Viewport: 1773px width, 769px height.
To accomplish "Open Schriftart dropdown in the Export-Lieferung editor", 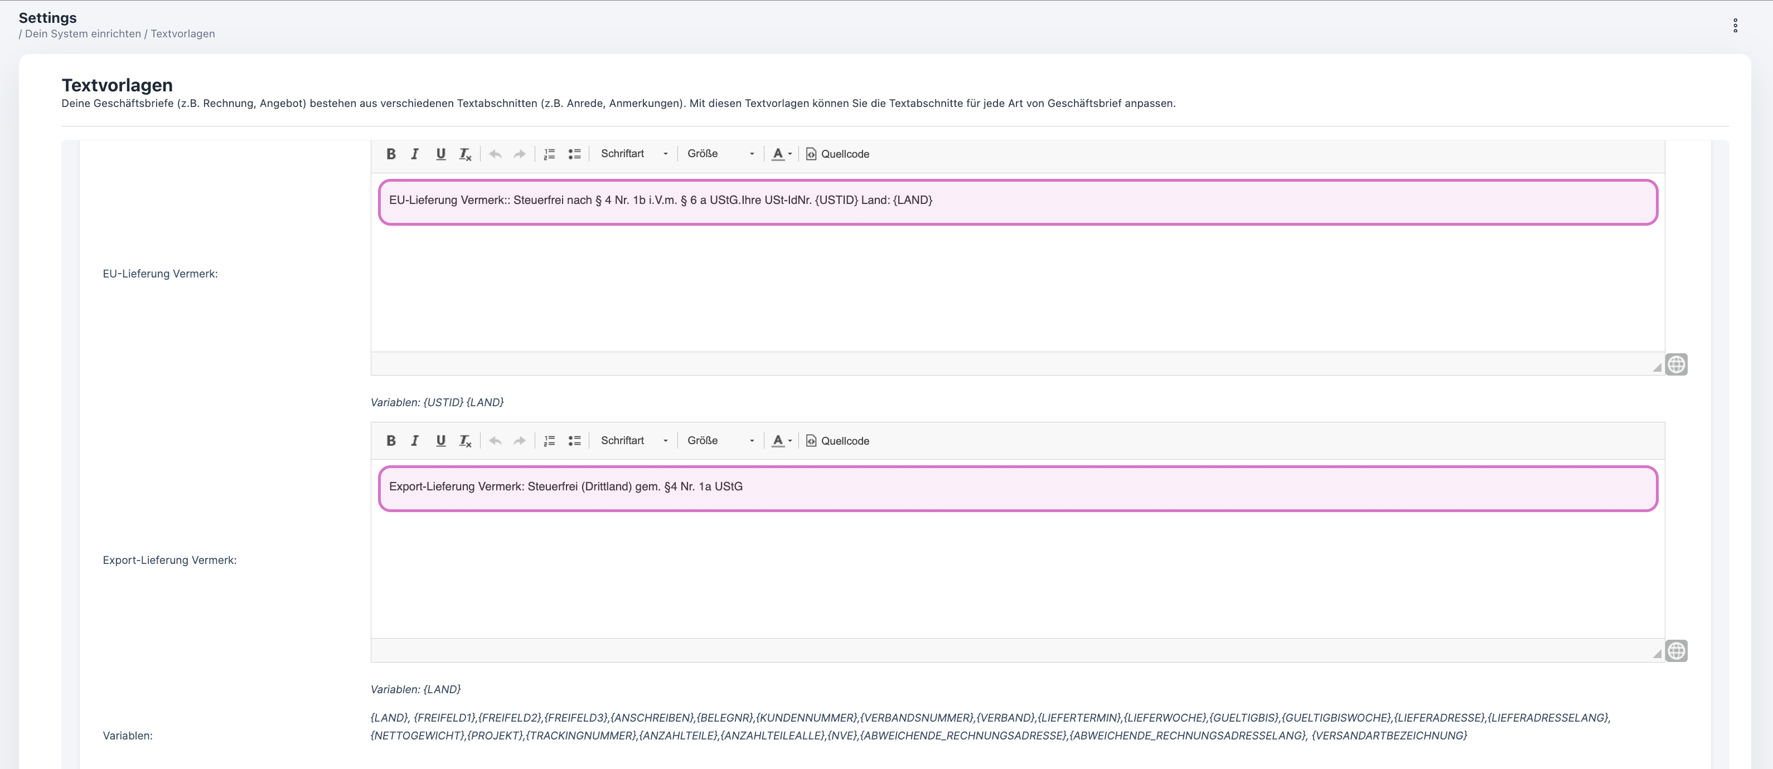I will 633,441.
